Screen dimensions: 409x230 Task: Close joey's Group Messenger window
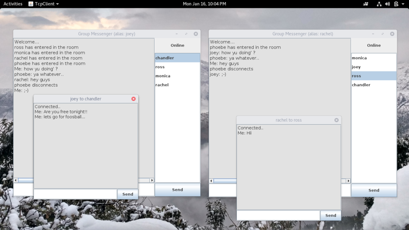(196, 34)
